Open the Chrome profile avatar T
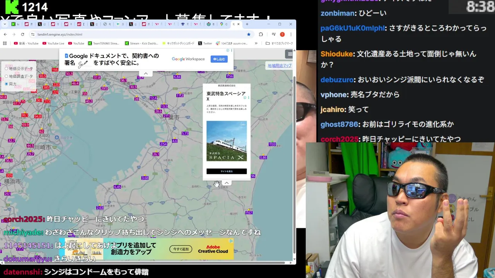 coord(282,34)
